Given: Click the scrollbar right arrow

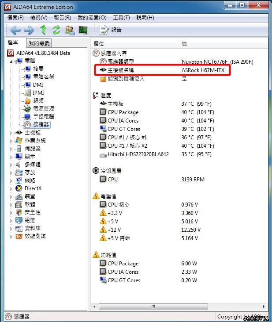Looking at the screenshot, I should tap(264, 307).
